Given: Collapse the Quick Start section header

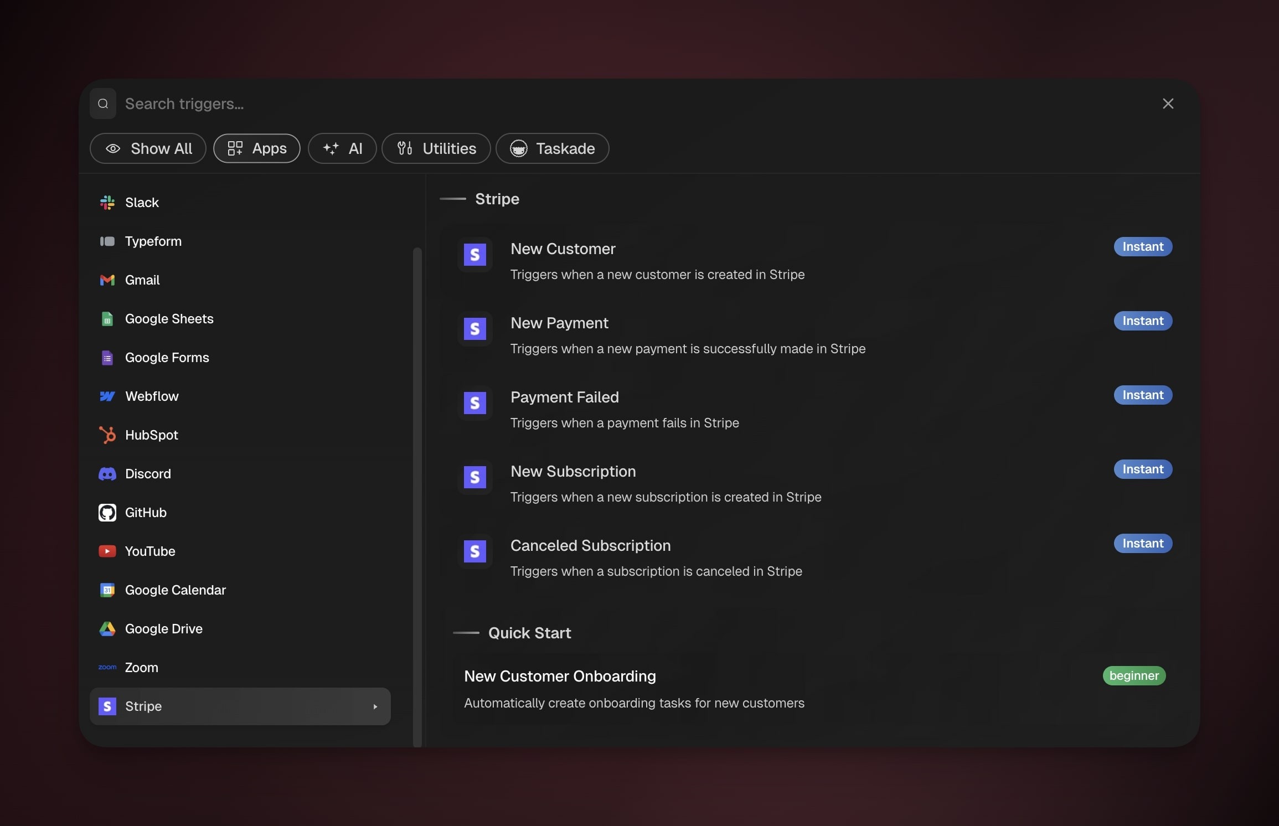Looking at the screenshot, I should pos(529,633).
